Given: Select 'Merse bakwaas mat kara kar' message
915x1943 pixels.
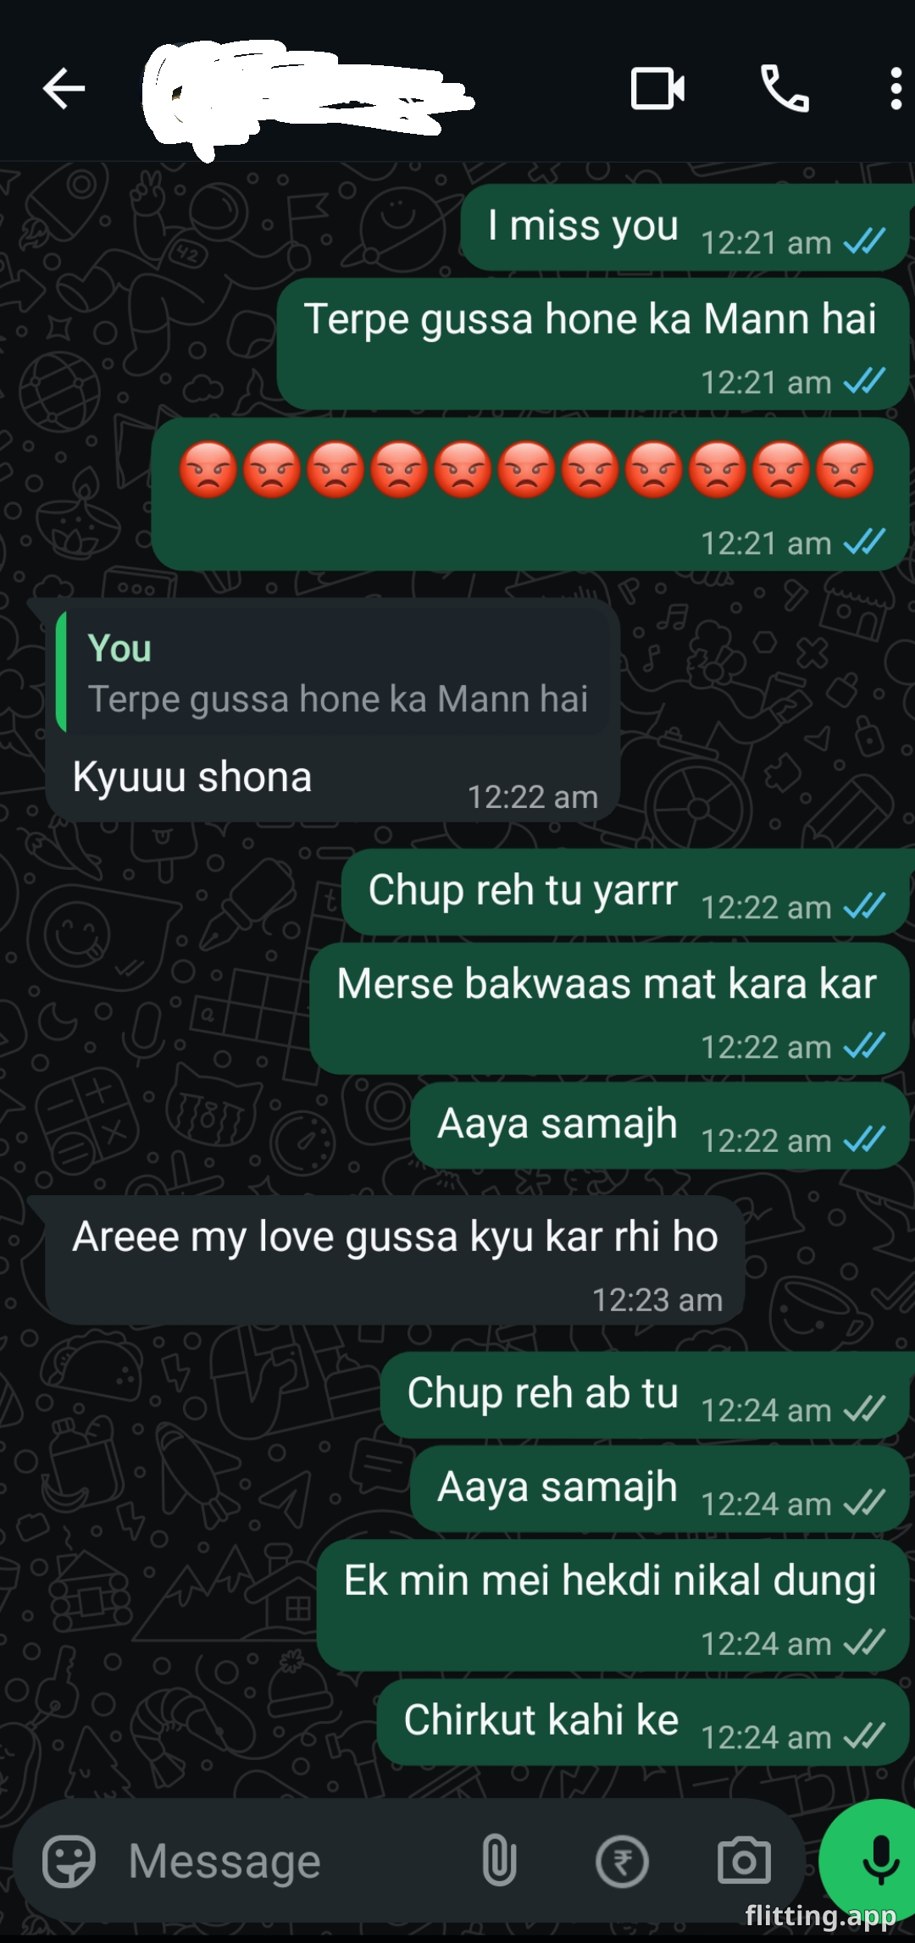Looking at the screenshot, I should [x=610, y=1009].
